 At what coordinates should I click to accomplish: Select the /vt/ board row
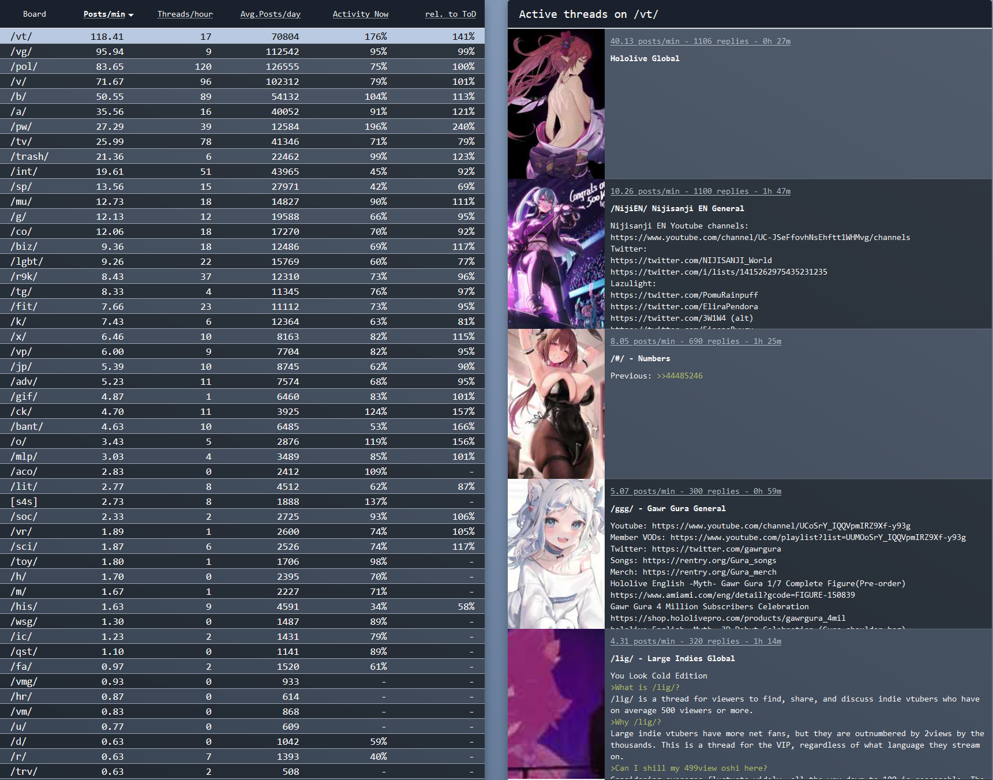(x=242, y=36)
